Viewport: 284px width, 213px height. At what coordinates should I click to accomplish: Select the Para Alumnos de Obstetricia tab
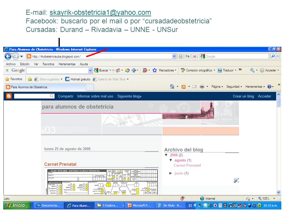45,87
